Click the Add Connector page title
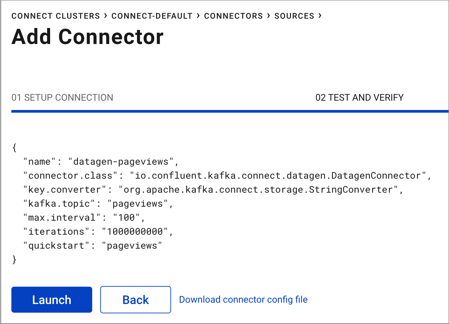449x324 pixels. click(88, 37)
